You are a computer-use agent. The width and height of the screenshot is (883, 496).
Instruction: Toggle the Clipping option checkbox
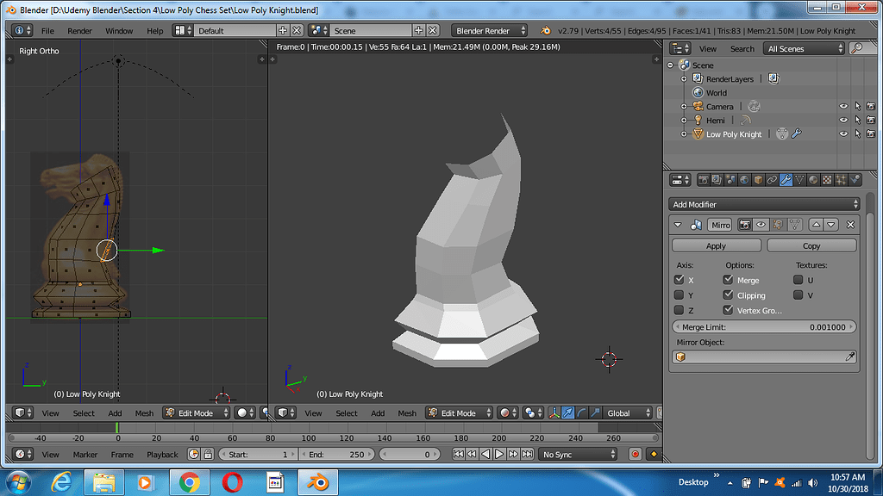tap(728, 294)
